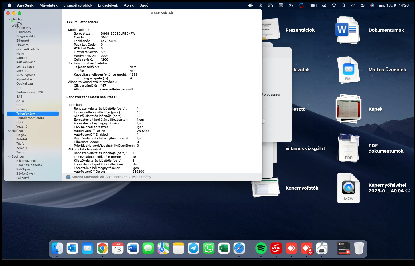Select the highlighted Teljesítmény sidebar item
The height and width of the screenshot is (266, 415).
tap(33, 114)
